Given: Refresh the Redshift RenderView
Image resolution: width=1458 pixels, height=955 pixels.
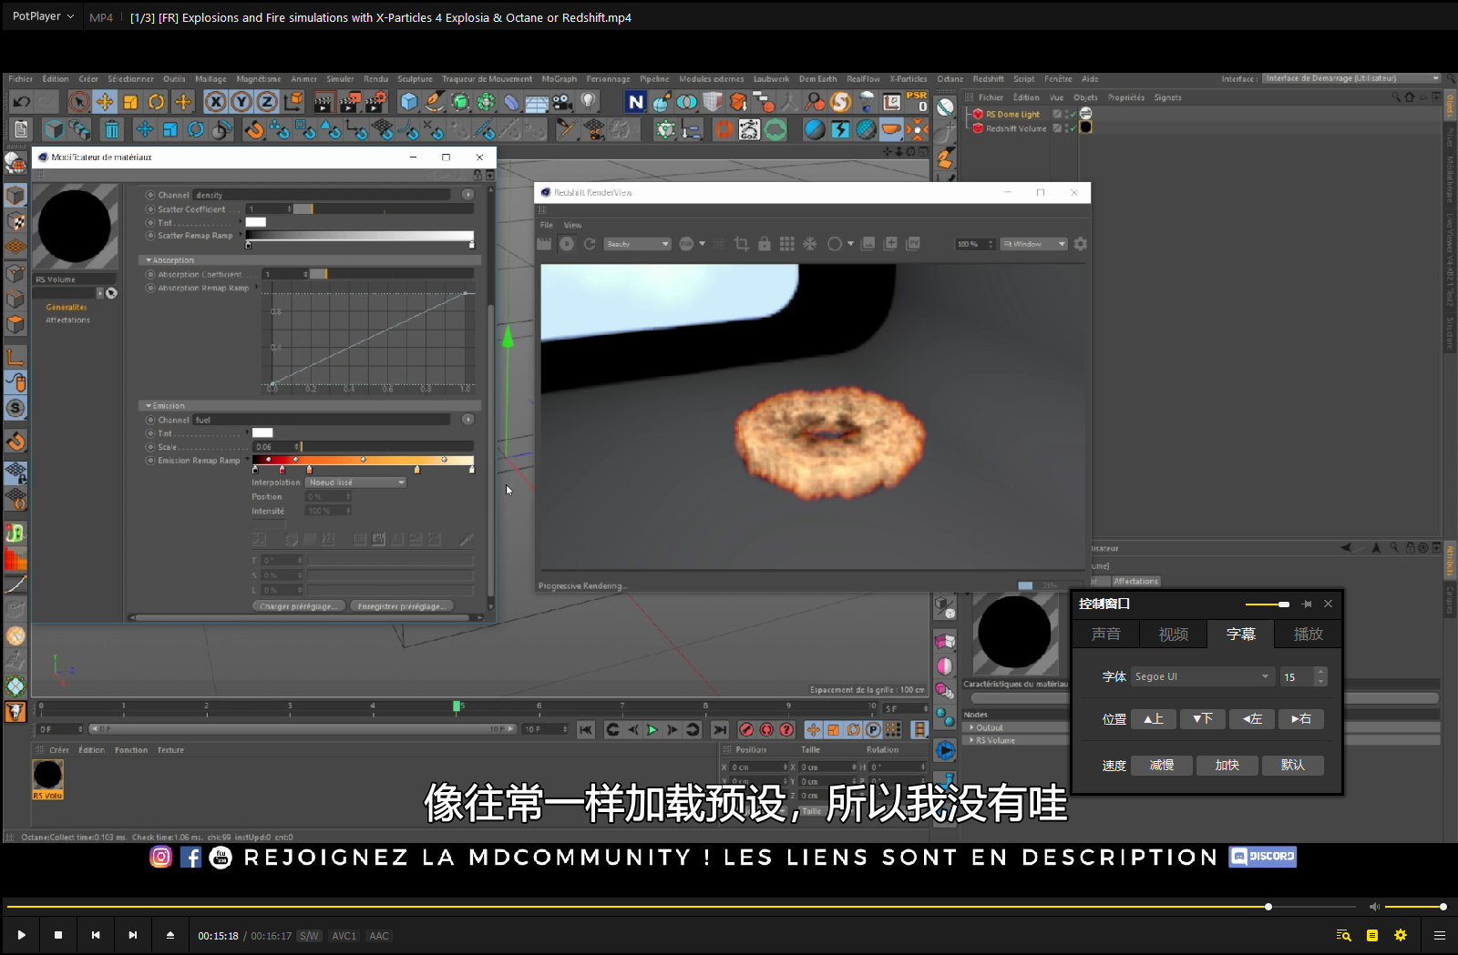Looking at the screenshot, I should click(590, 244).
